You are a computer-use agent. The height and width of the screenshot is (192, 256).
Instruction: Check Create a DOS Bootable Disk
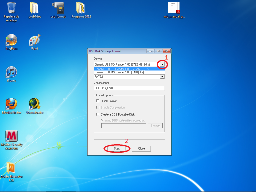pos(98,114)
